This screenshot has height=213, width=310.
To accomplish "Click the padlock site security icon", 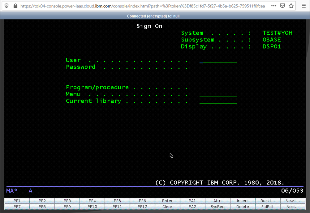I will tap(15, 6).
